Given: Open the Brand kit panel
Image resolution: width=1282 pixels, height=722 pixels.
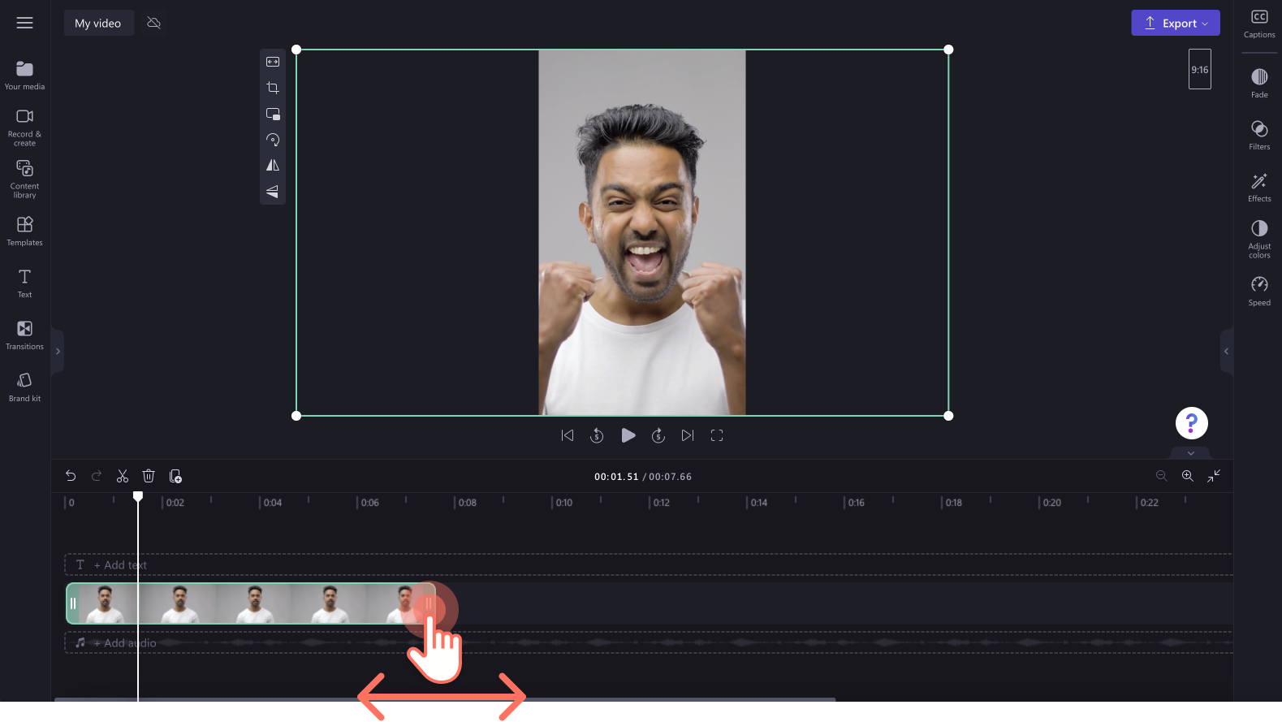Looking at the screenshot, I should tap(24, 387).
